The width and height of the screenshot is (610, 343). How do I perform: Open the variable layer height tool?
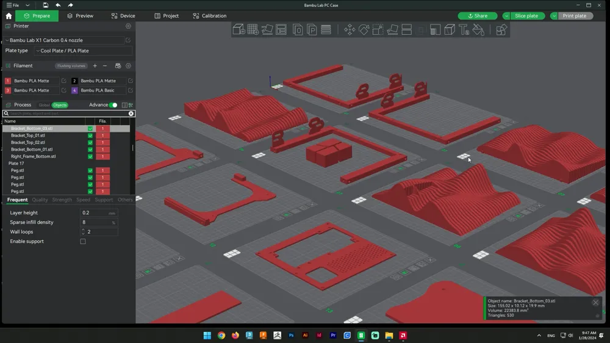coord(326,29)
